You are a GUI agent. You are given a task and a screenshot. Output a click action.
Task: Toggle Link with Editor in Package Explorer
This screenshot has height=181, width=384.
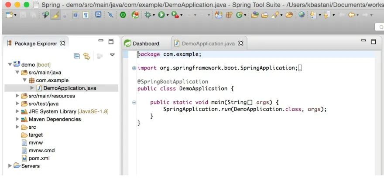pos(86,56)
